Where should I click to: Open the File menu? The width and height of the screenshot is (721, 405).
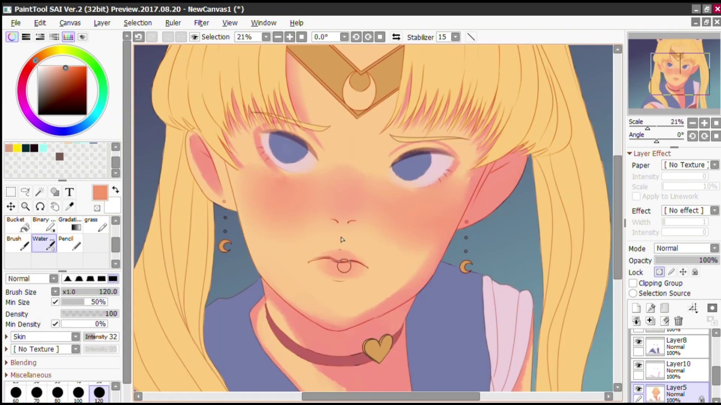tap(16, 23)
